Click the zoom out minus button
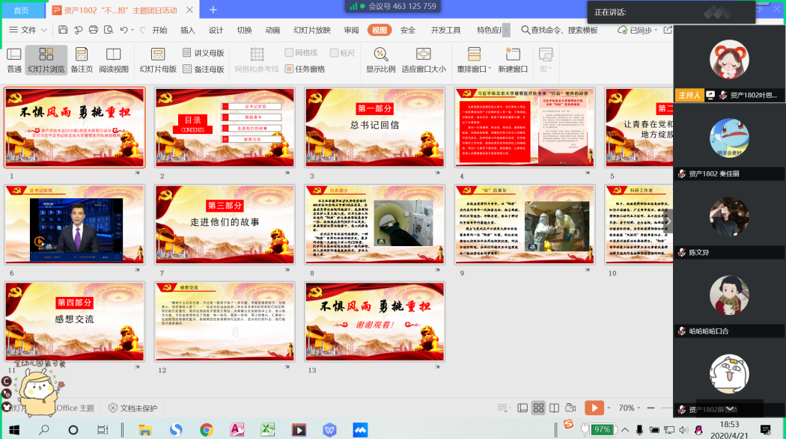The width and height of the screenshot is (786, 439). 651,408
